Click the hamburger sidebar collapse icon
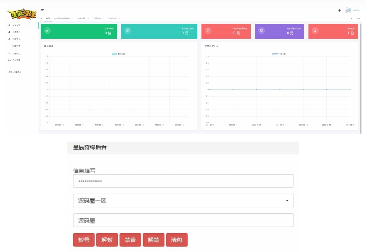The image size is (365, 252). (x=42, y=11)
